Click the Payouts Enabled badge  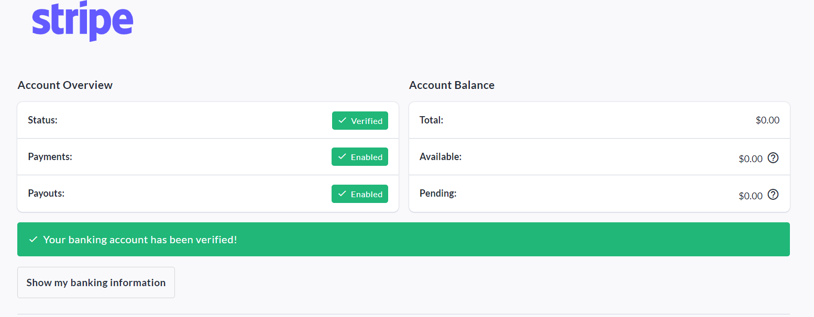(360, 194)
